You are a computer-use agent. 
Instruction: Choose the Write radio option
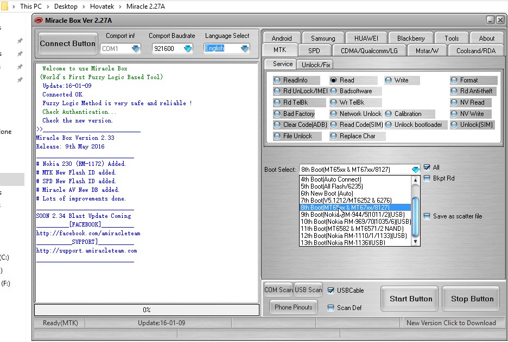(x=402, y=80)
